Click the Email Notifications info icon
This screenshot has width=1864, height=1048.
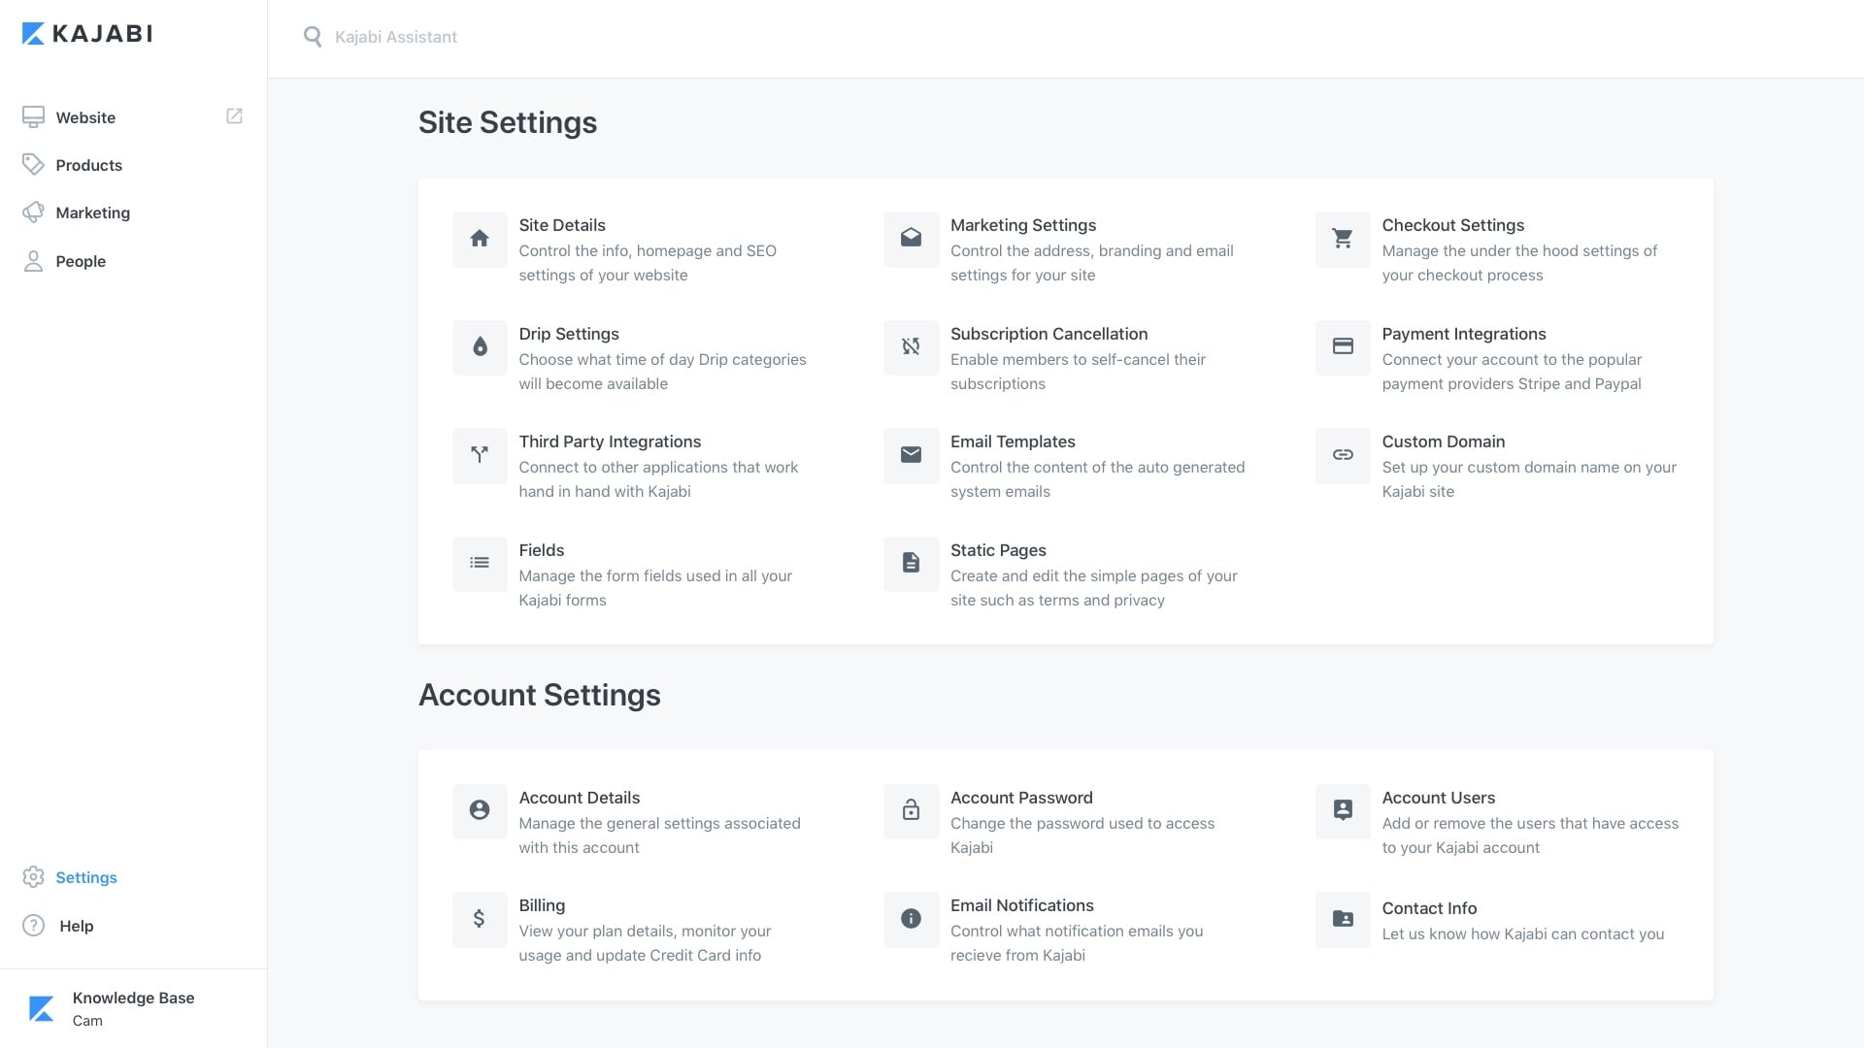[x=911, y=919]
